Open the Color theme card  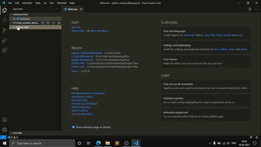(x=206, y=61)
